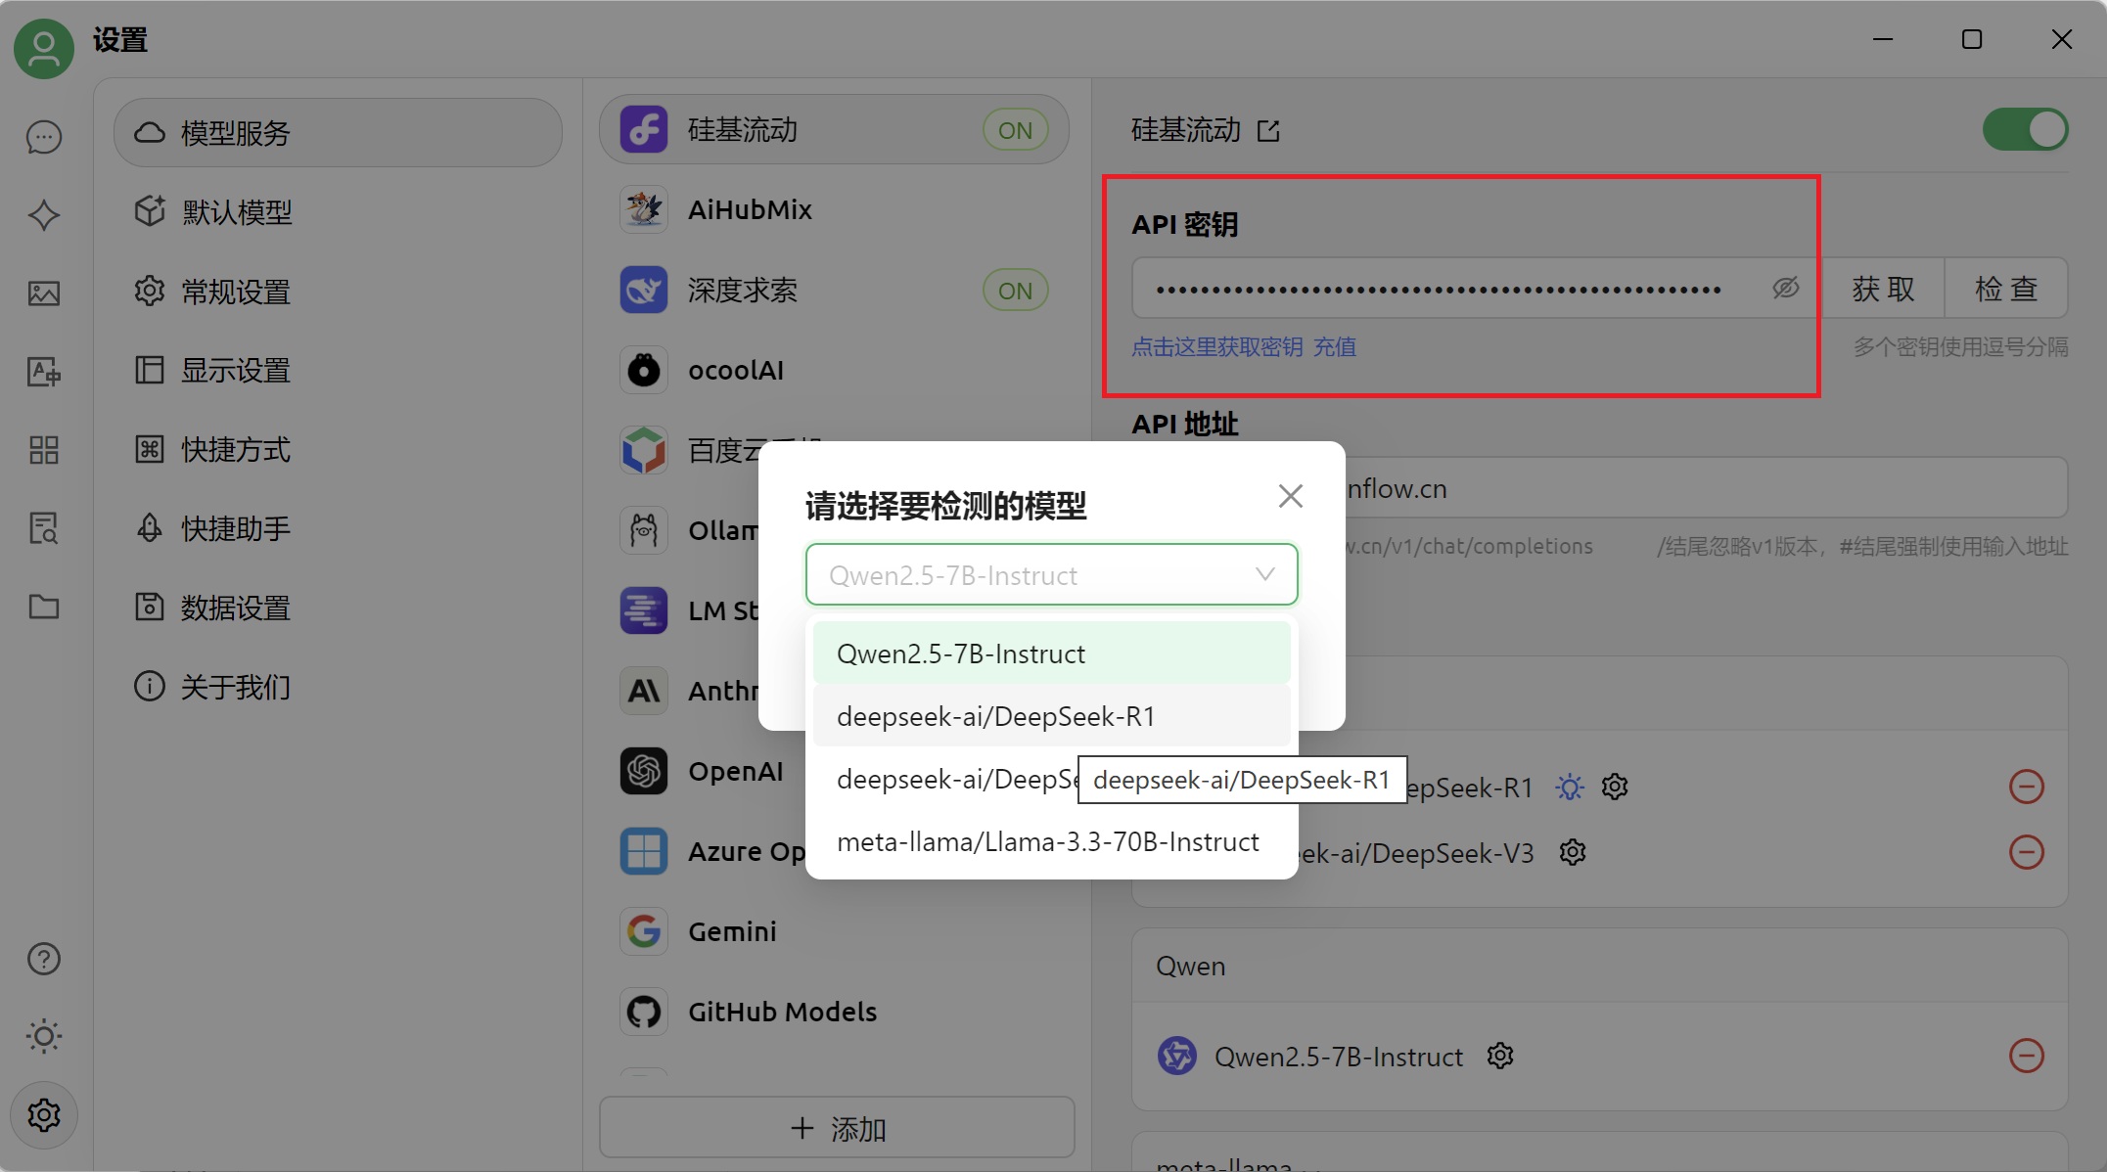Toggle the 硅基流动 provider enable switch
This screenshot has width=2107, height=1172.
point(2025,129)
